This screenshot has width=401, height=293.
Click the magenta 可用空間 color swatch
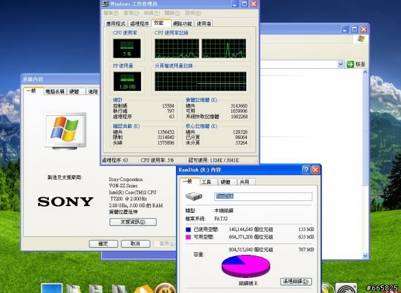(x=188, y=237)
